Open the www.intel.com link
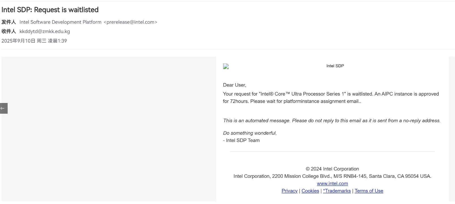 coord(332,183)
